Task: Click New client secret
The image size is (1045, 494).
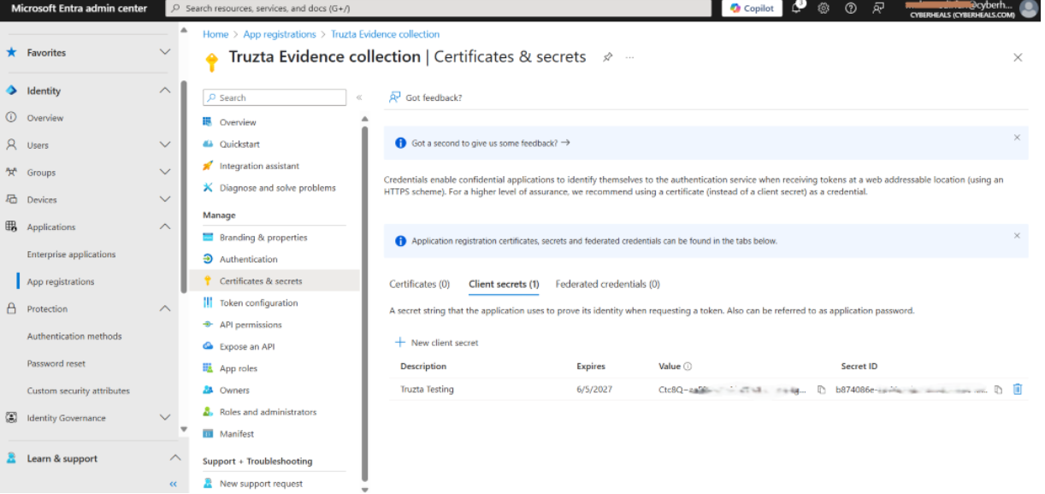Action: coord(436,343)
